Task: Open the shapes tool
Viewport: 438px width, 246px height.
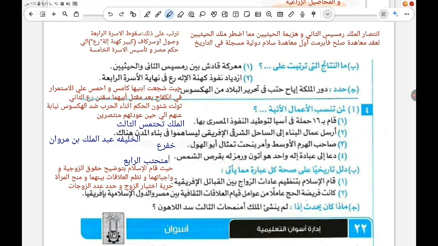Action: [x=214, y=14]
